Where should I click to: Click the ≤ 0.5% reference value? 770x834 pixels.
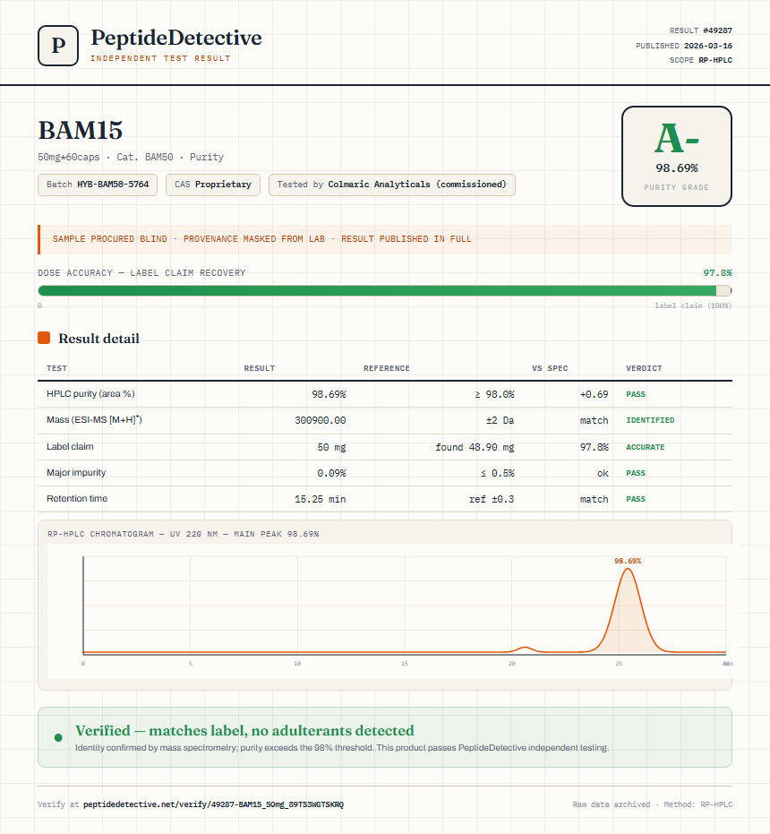[497, 473]
